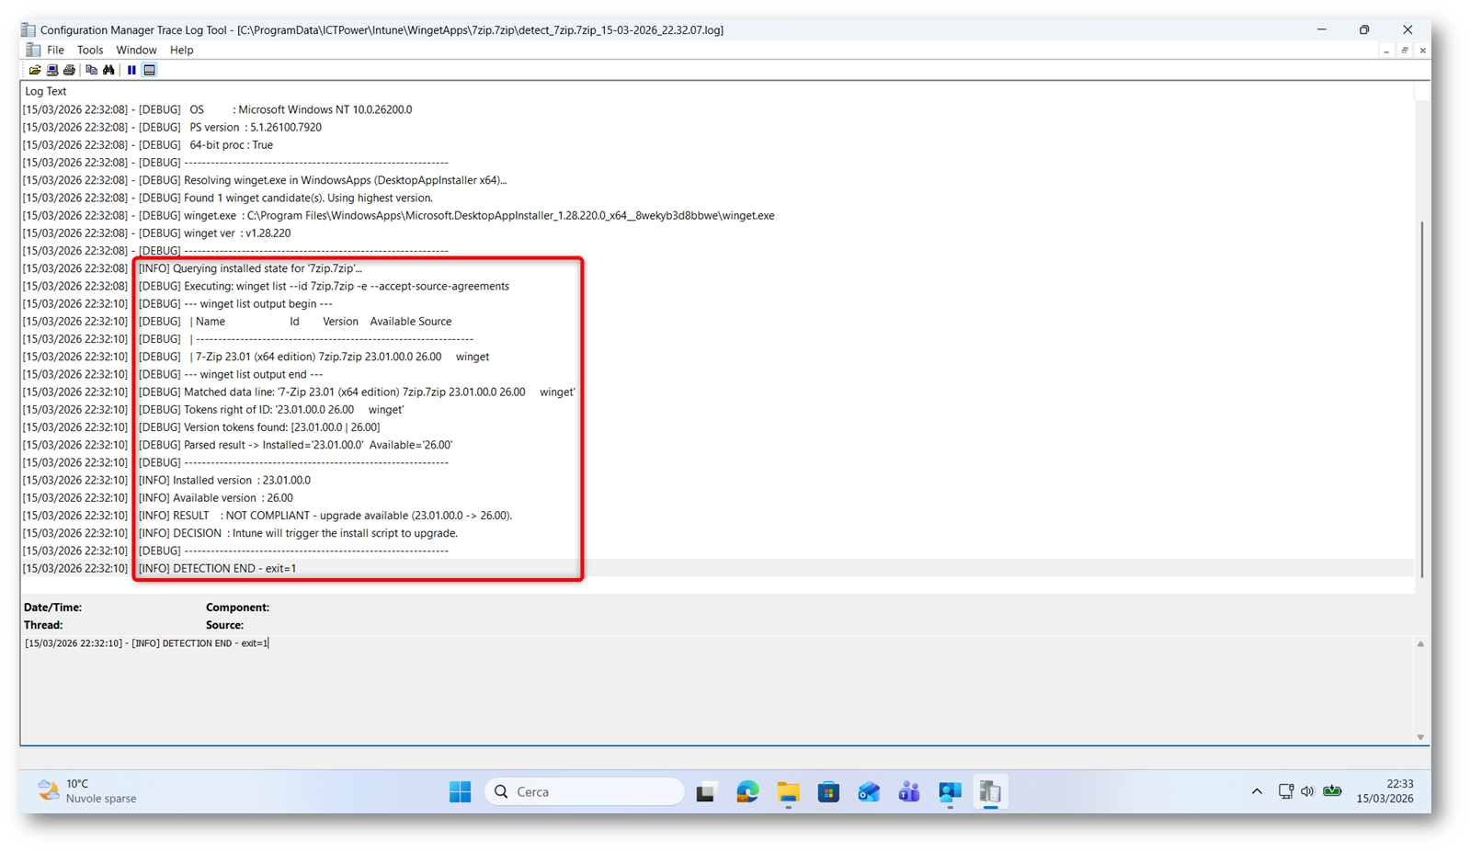Select the winget.exe path log line
The height and width of the screenshot is (852, 1470).
coord(717,215)
